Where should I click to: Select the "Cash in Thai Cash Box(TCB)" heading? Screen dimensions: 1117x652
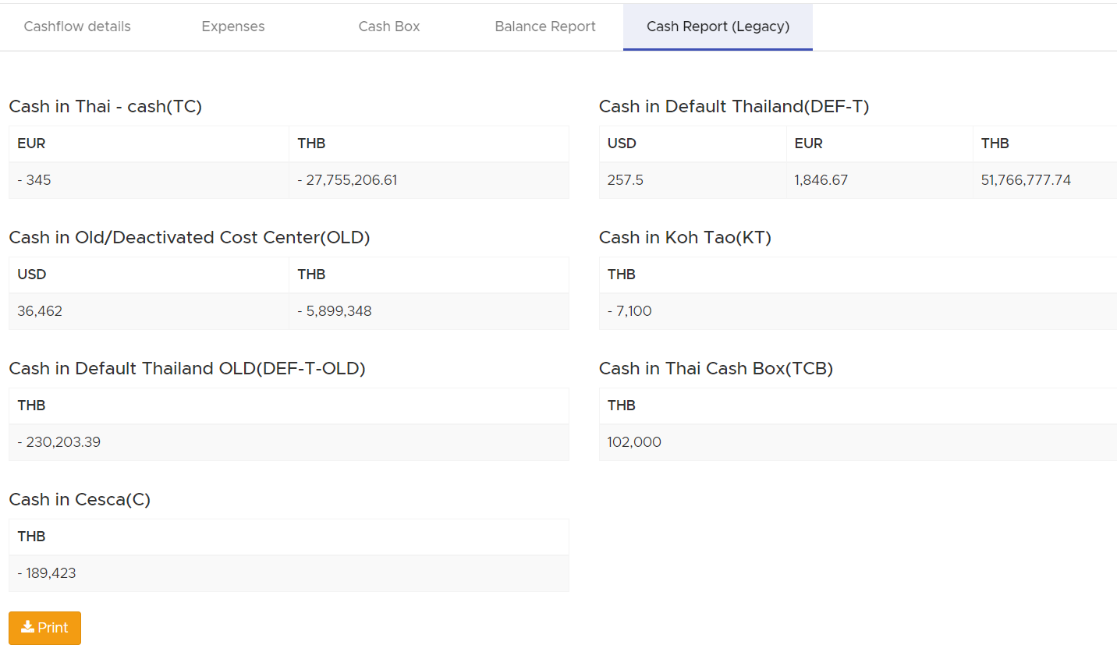coord(716,369)
